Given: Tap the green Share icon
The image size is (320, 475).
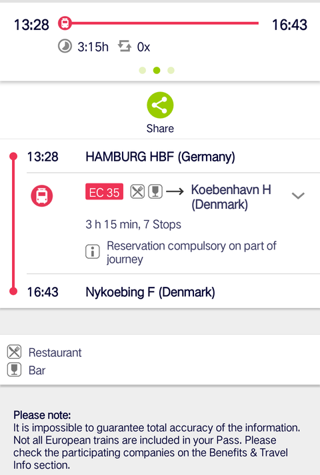Looking at the screenshot, I should [x=160, y=105].
